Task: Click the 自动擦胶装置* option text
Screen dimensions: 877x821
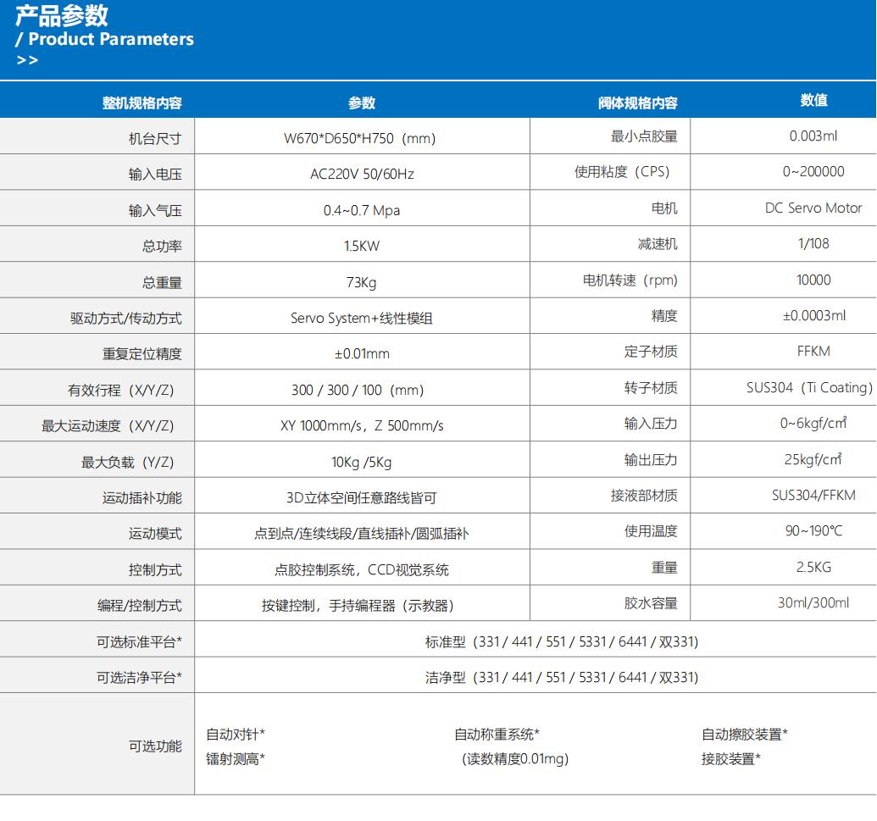Action: [745, 734]
